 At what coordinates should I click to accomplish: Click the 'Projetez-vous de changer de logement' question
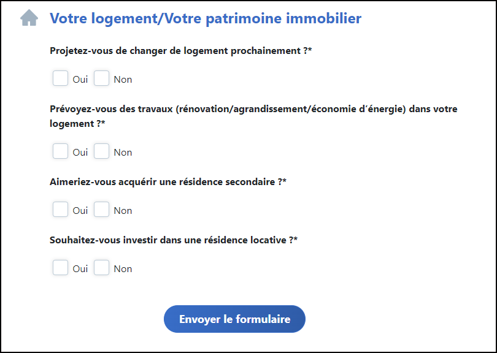tap(181, 51)
